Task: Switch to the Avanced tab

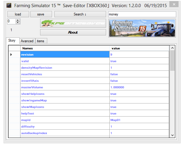Action: (x=27, y=41)
